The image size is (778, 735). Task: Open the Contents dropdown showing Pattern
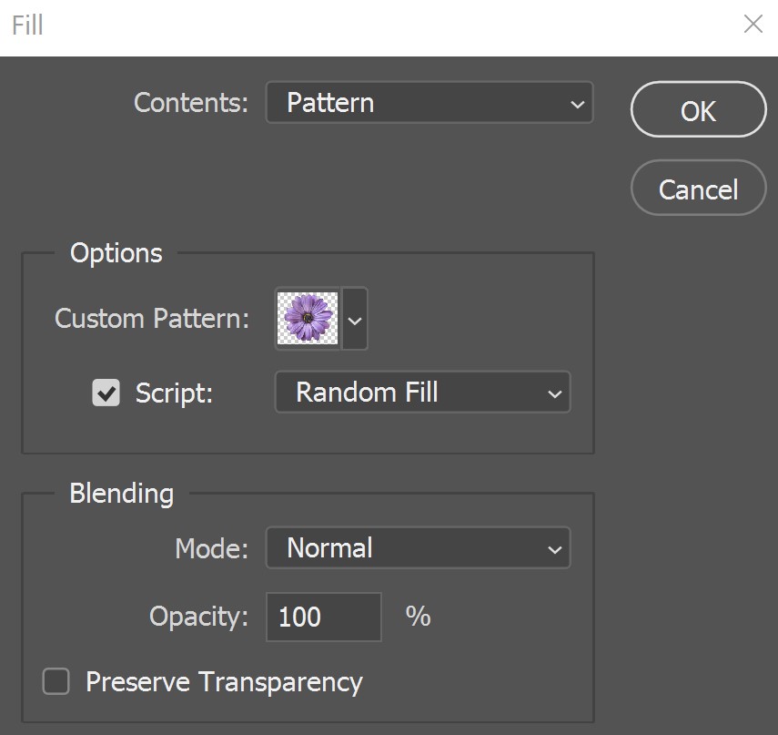click(x=429, y=103)
